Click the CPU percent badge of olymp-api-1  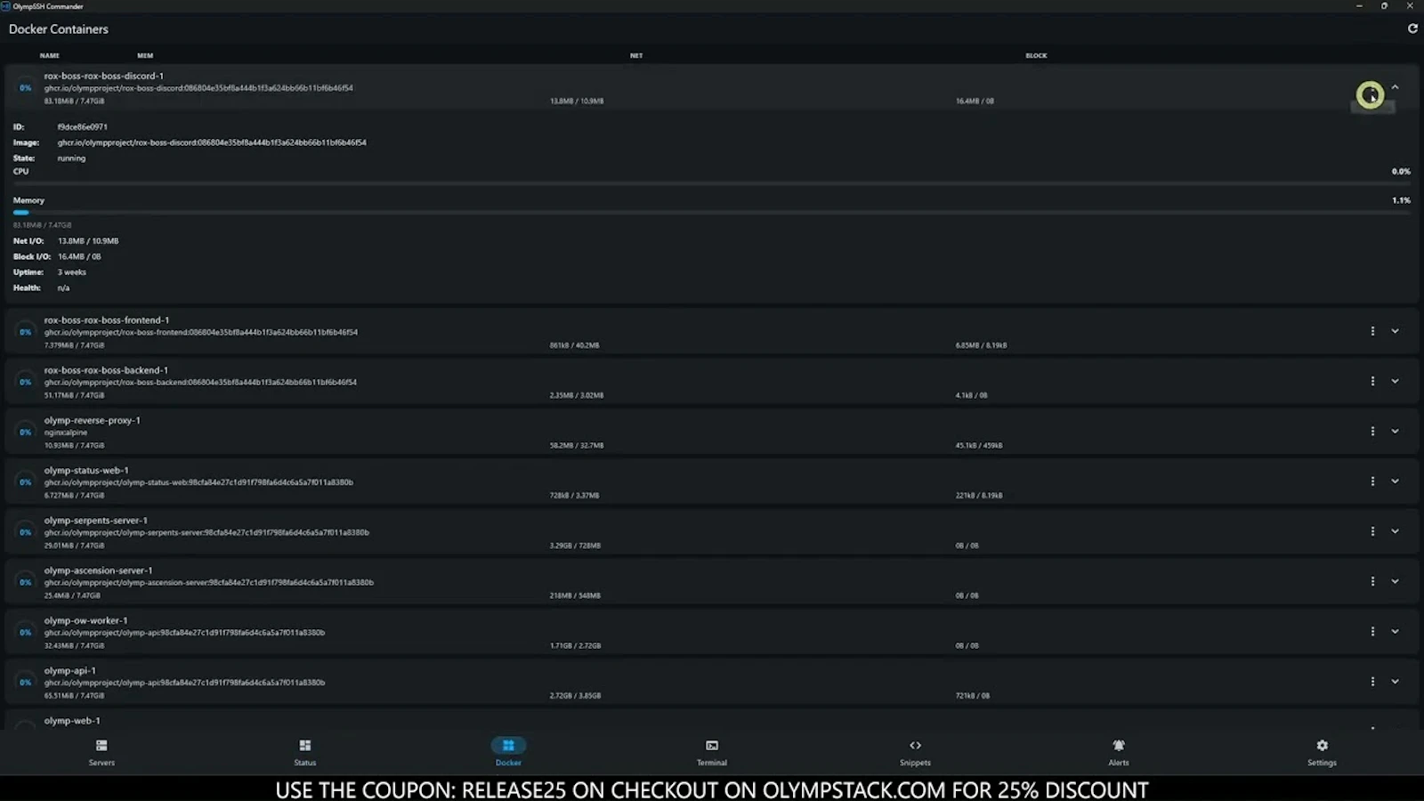click(25, 683)
